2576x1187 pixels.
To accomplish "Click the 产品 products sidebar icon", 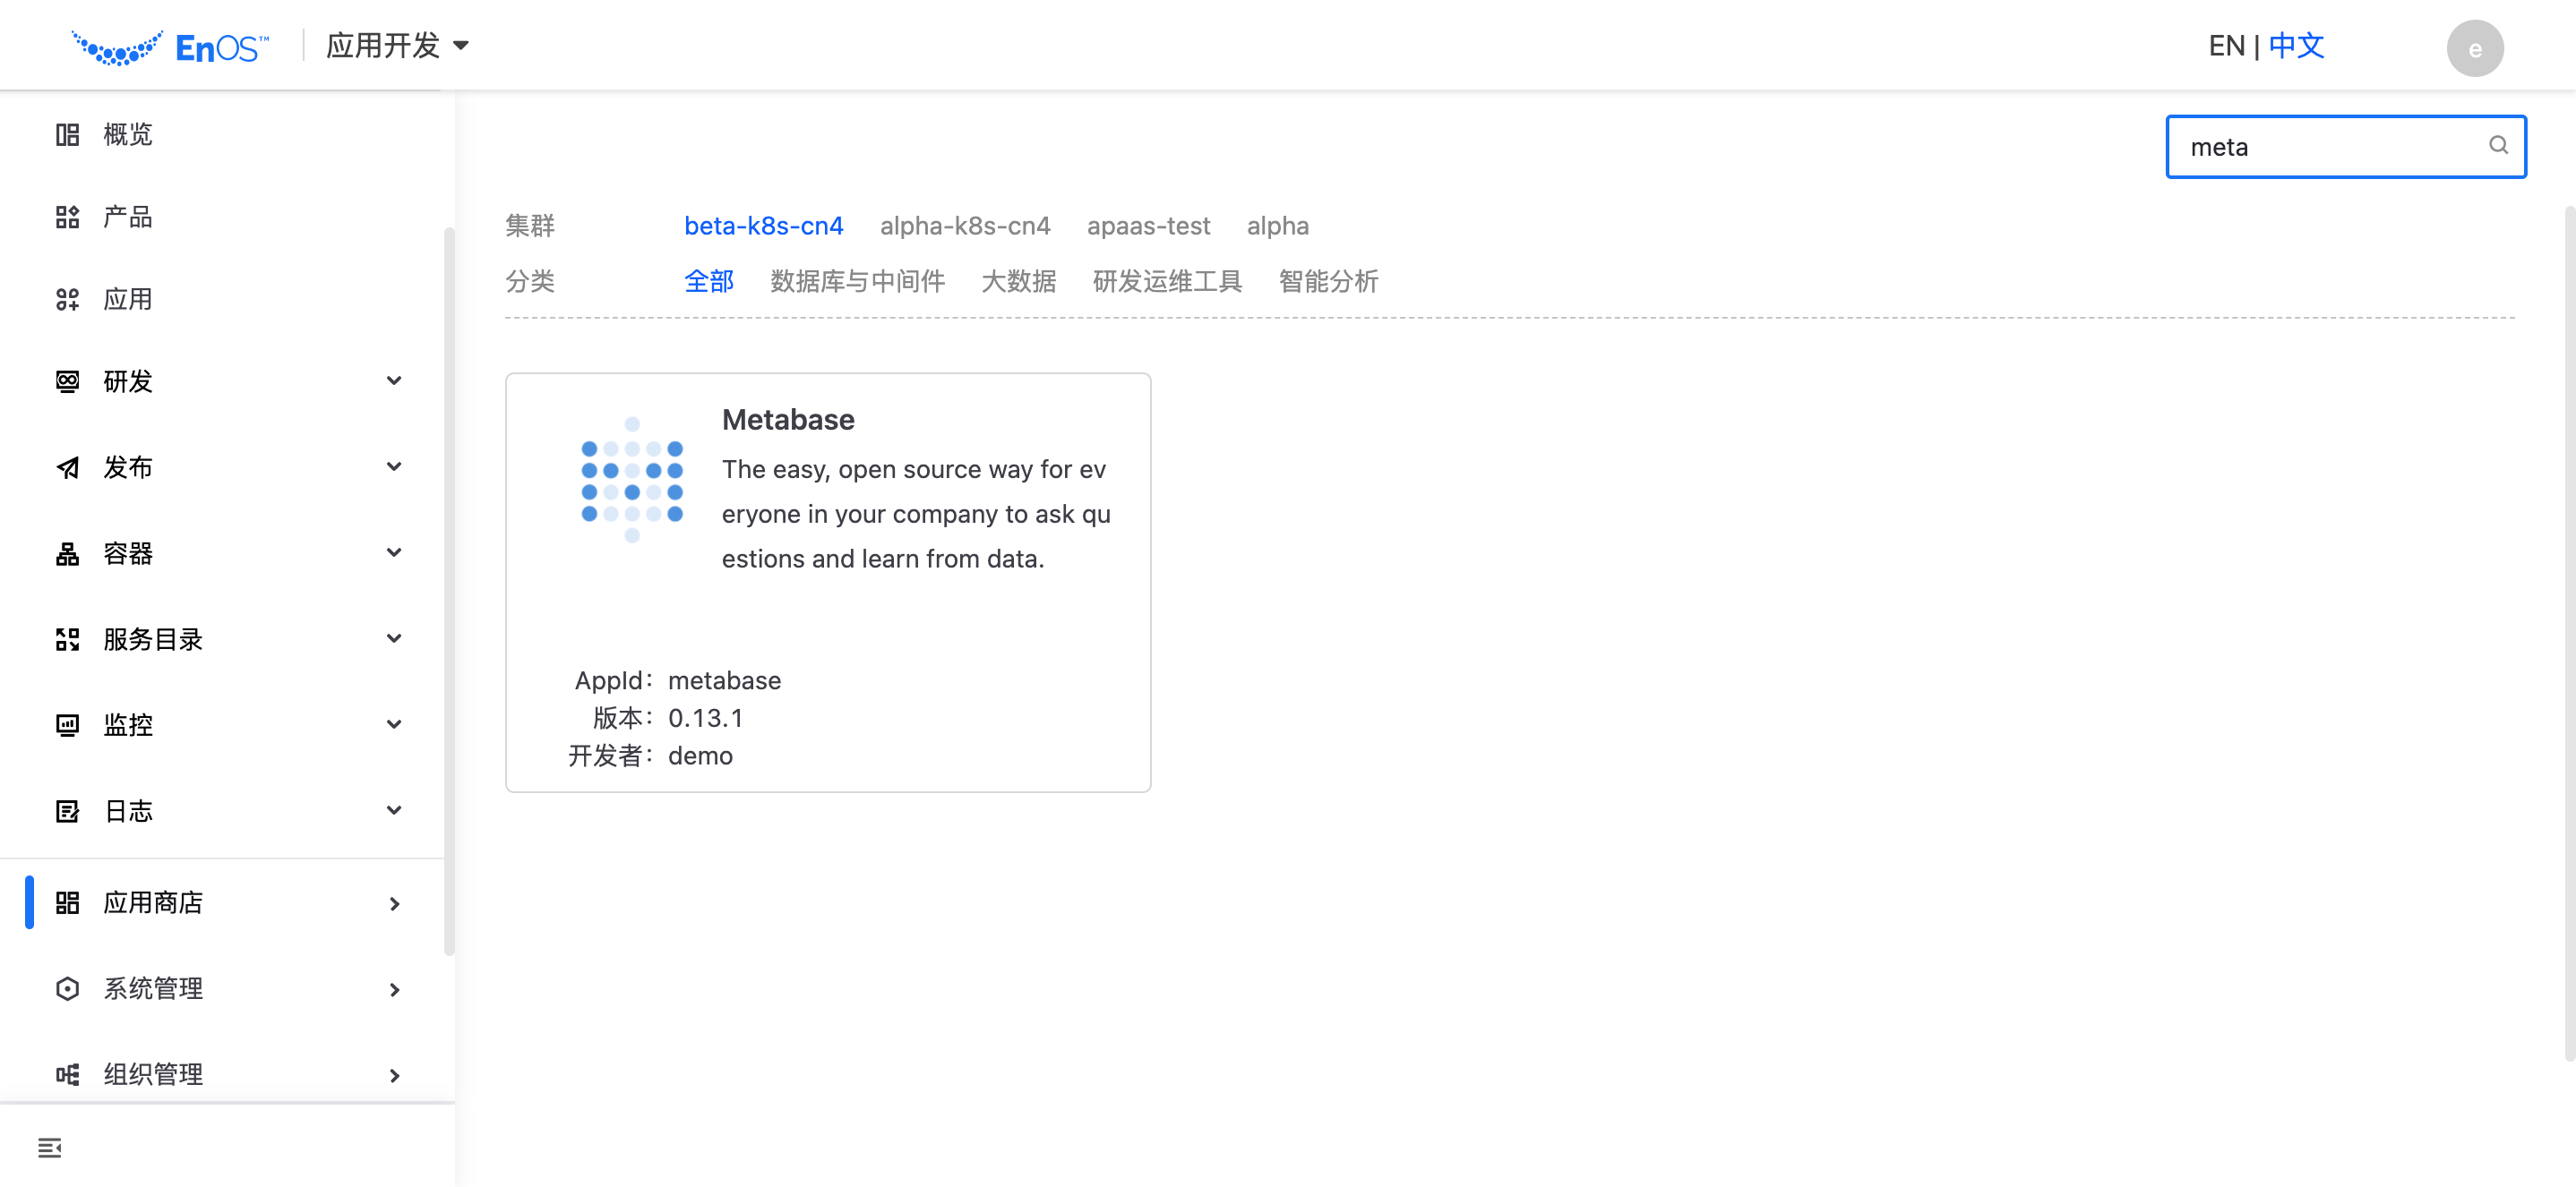I will [x=67, y=217].
